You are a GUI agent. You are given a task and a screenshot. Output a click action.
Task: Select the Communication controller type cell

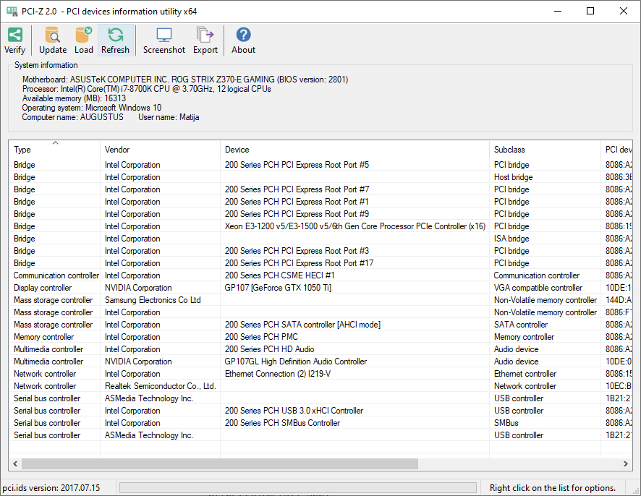click(x=56, y=275)
